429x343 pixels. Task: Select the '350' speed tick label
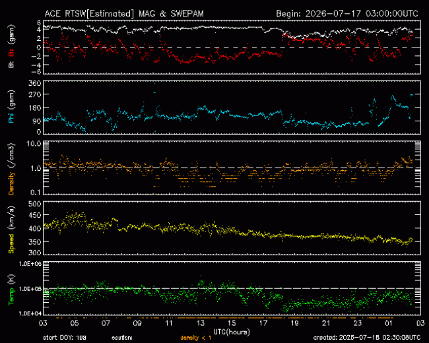click(35, 242)
